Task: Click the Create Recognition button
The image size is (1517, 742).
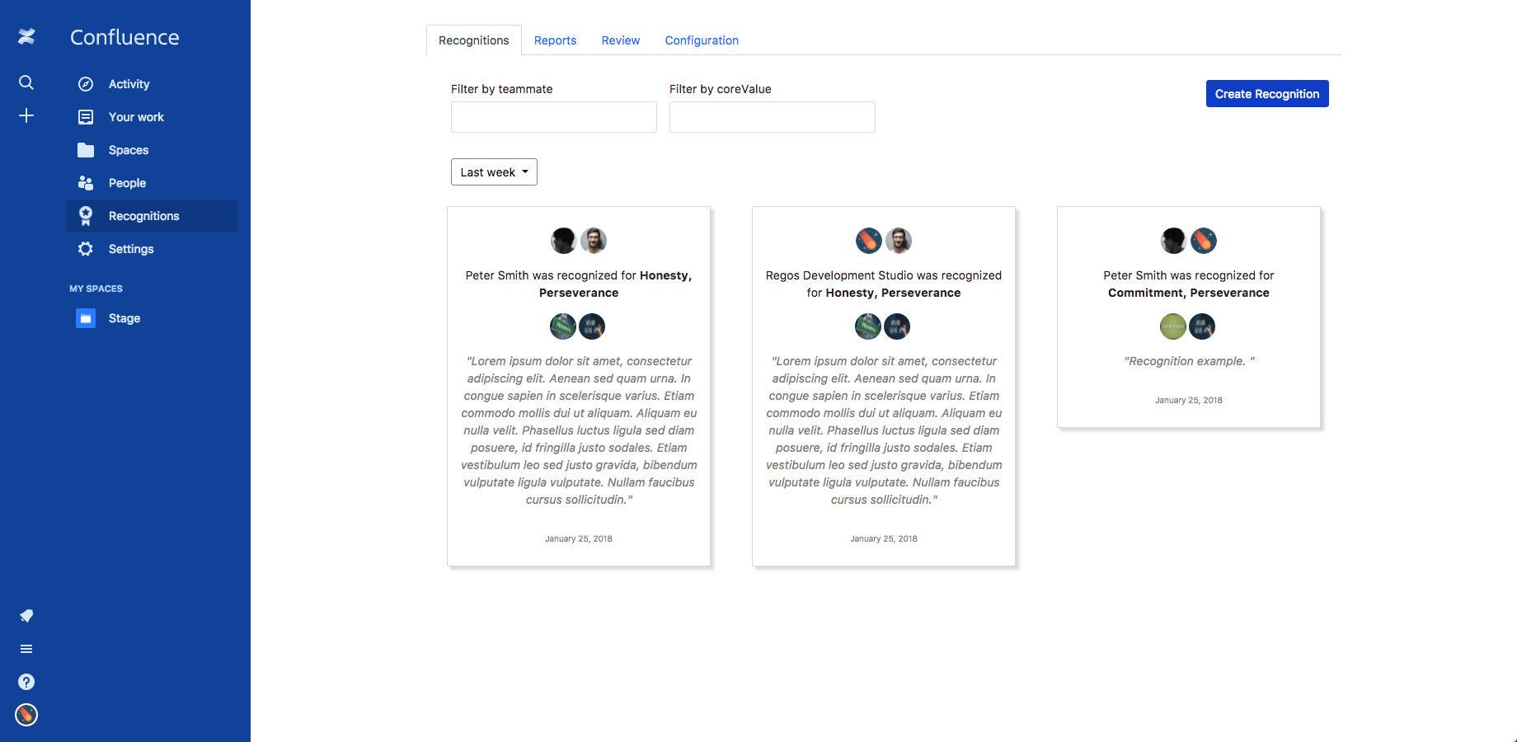Action: pyautogui.click(x=1266, y=93)
